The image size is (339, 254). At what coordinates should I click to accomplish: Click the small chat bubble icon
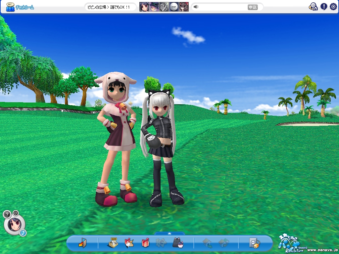[x=16, y=213]
